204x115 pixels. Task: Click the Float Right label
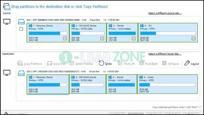click(151, 64)
